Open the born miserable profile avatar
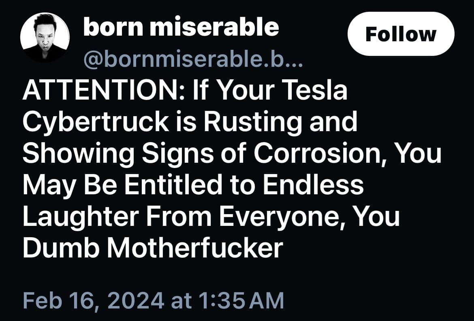Image resolution: width=474 pixels, height=321 pixels. pos(45,38)
